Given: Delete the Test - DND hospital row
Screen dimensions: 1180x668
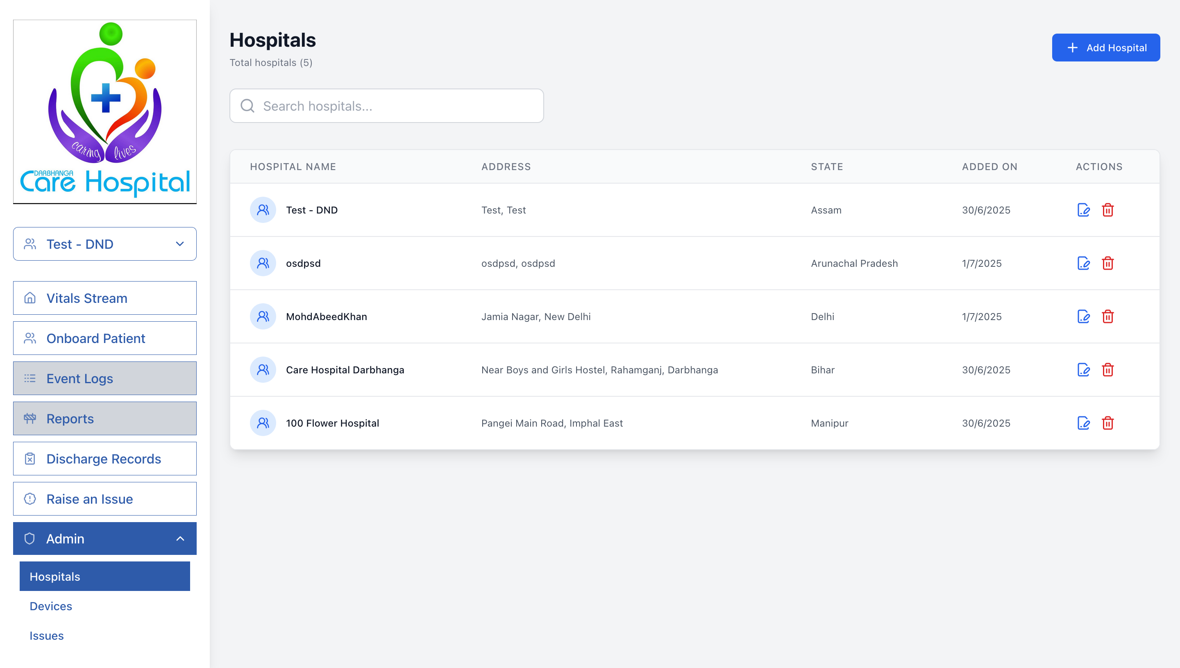Looking at the screenshot, I should click(x=1107, y=210).
